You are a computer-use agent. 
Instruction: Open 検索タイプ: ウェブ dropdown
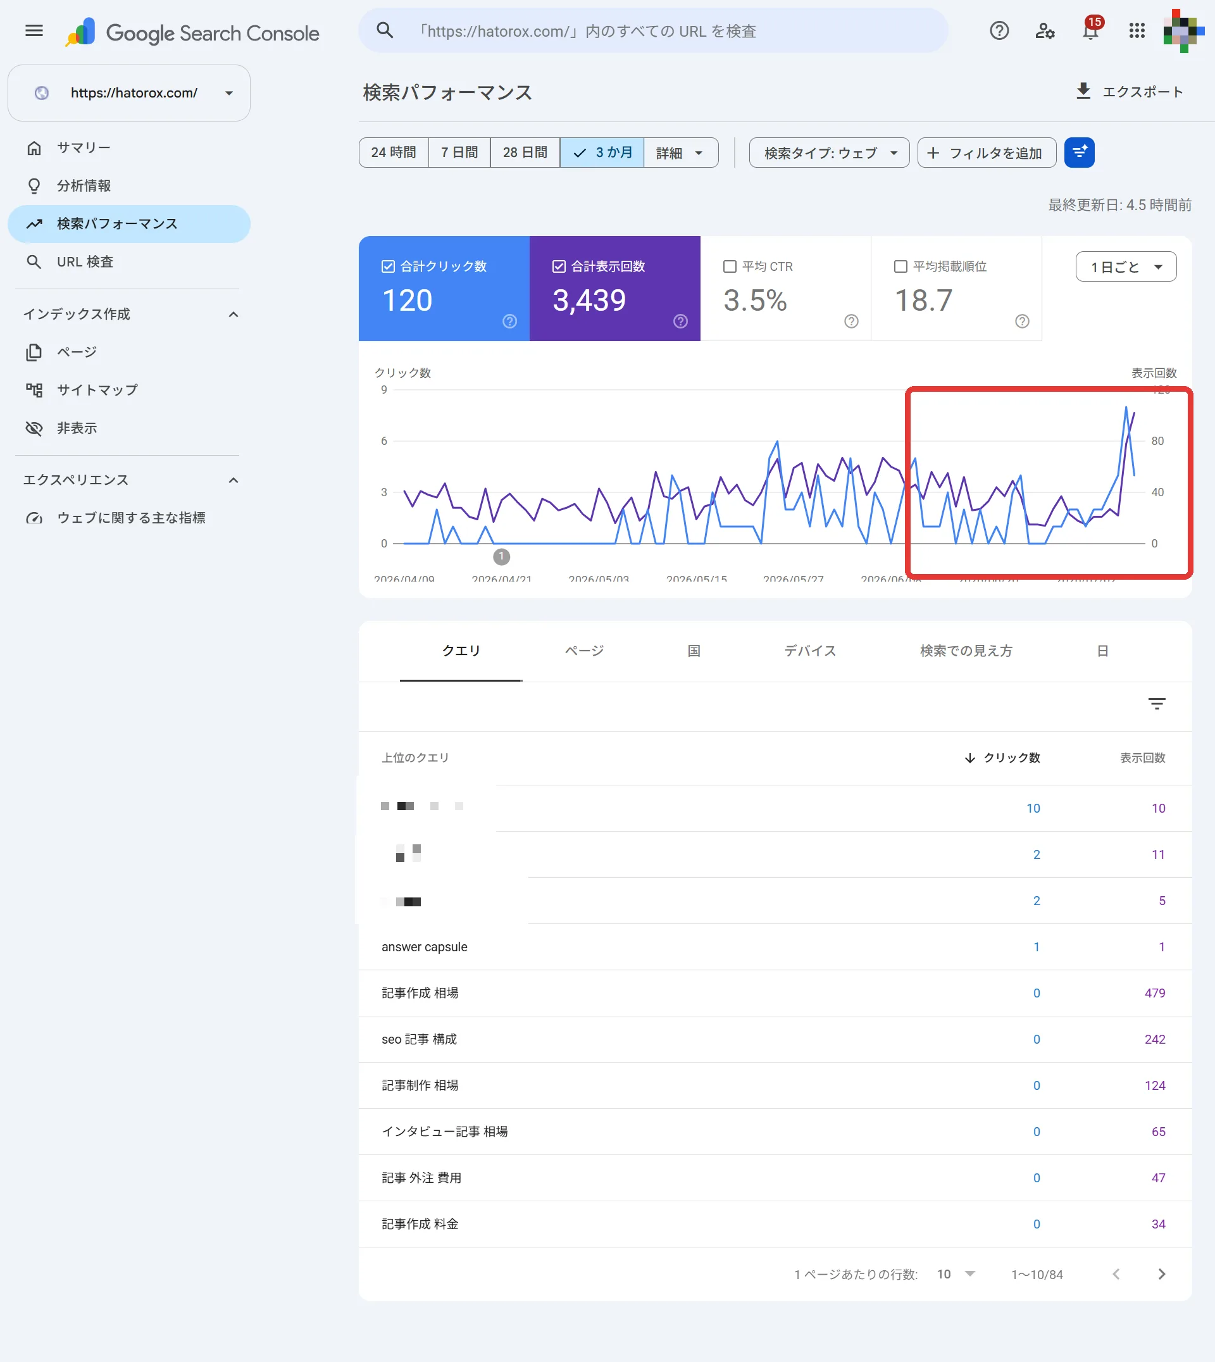click(x=829, y=153)
